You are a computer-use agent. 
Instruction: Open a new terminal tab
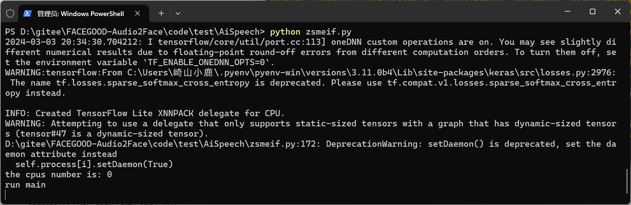coord(161,13)
